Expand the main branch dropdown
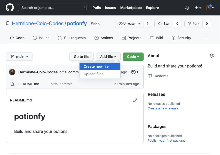 (x=19, y=57)
